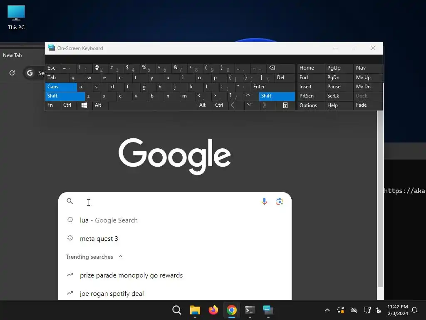Click the spacebar on On-Screen Keyboard

[152, 105]
